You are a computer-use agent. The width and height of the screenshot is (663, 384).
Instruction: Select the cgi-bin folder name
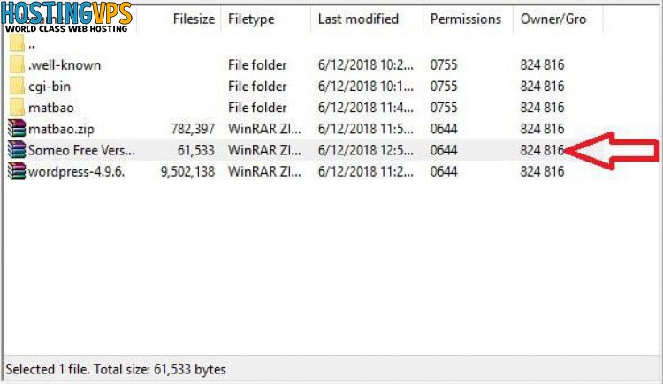[x=50, y=87]
